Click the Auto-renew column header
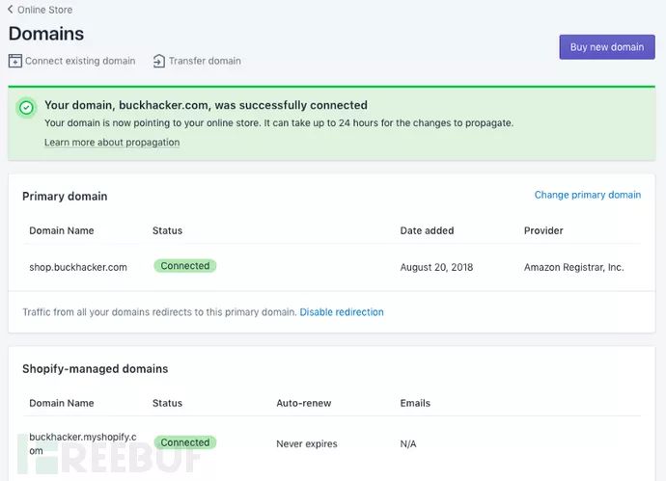Viewport: 666px width, 481px height. click(305, 403)
